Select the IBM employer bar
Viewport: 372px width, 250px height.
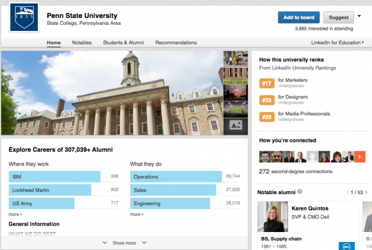pyautogui.click(x=55, y=177)
